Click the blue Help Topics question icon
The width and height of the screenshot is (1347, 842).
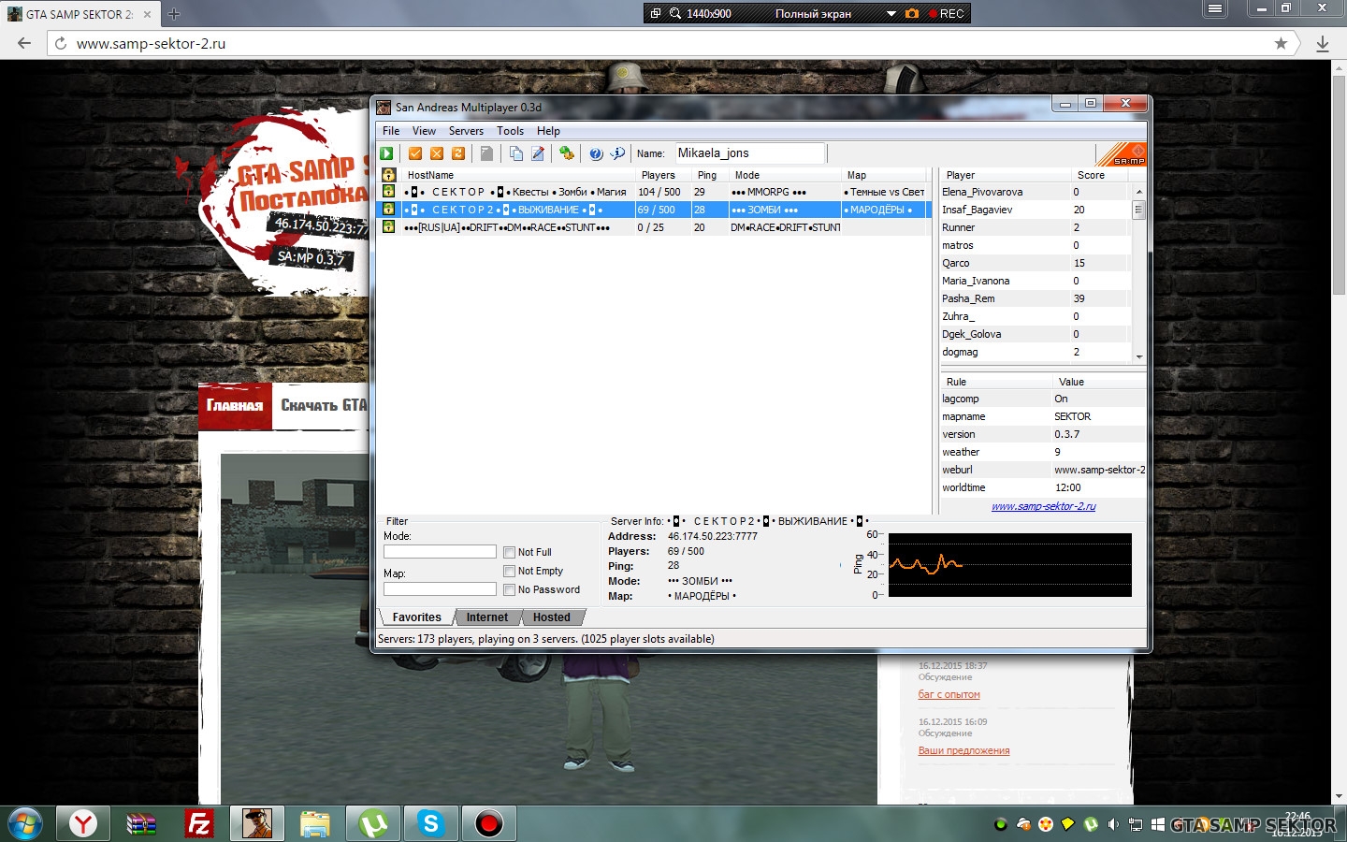tap(596, 153)
